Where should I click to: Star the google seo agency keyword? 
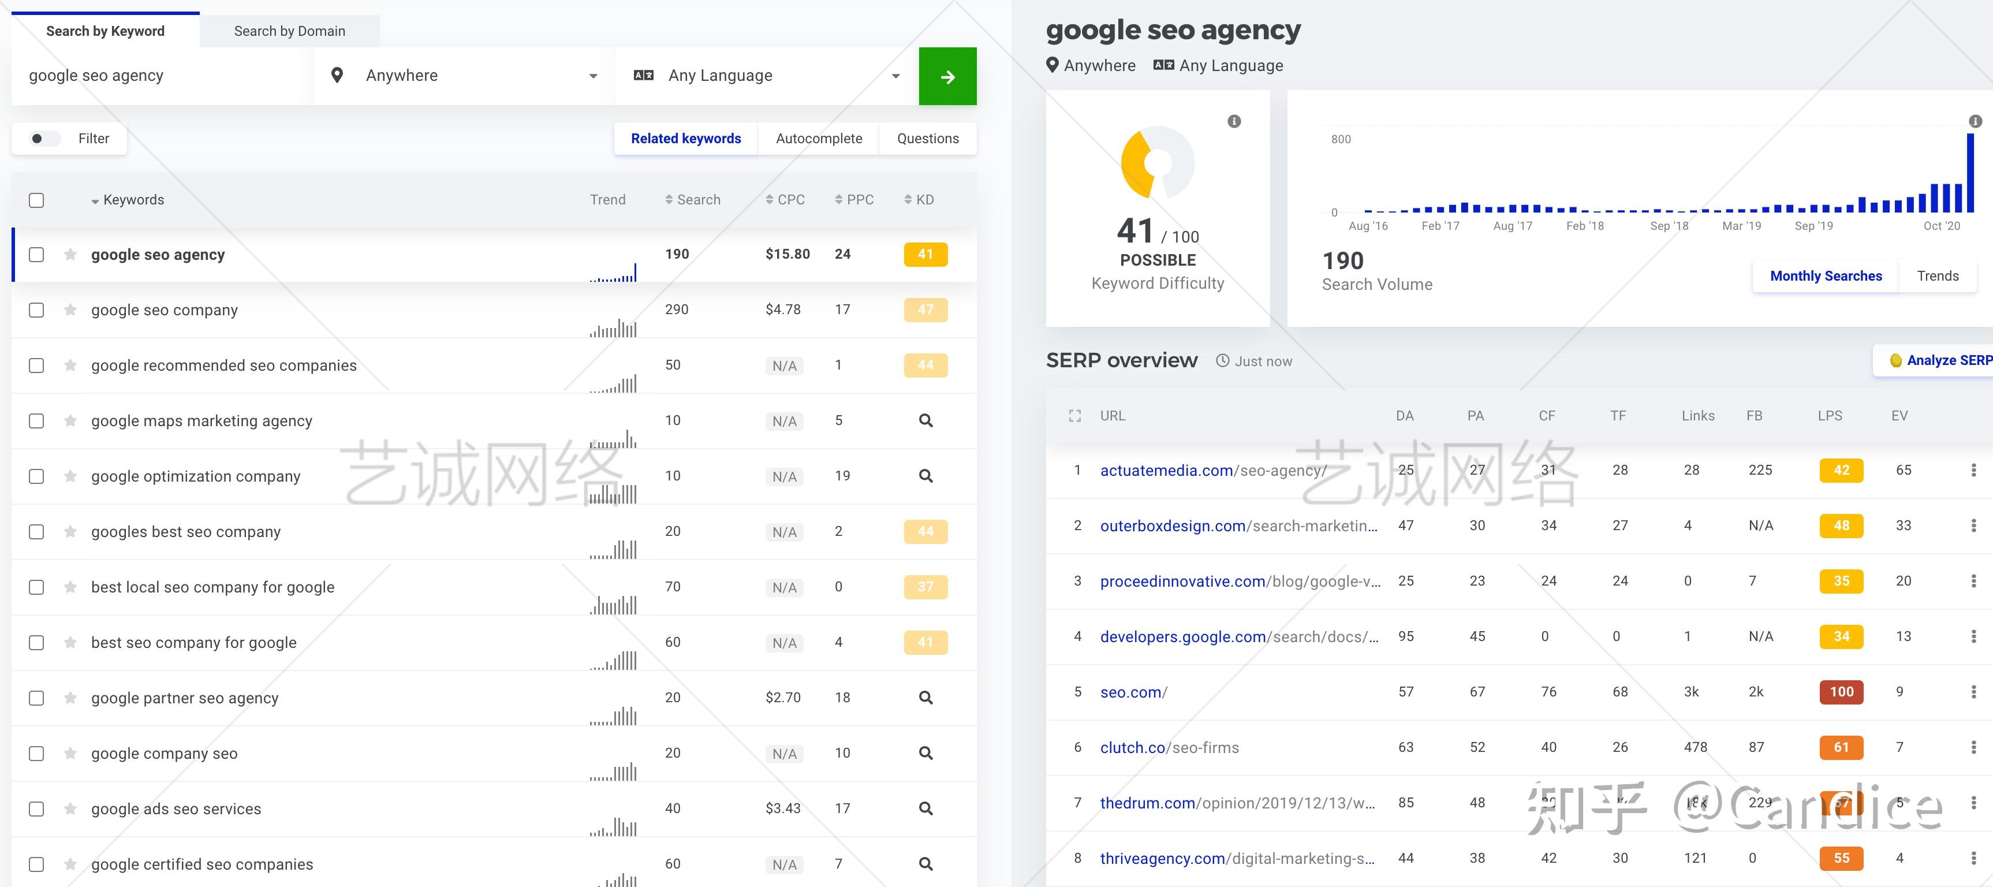[70, 255]
